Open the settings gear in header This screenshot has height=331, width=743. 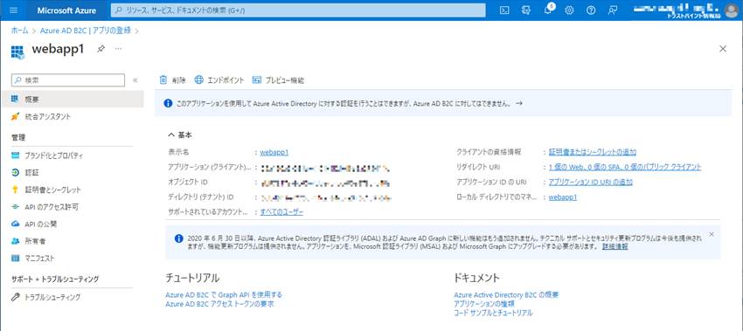click(570, 10)
